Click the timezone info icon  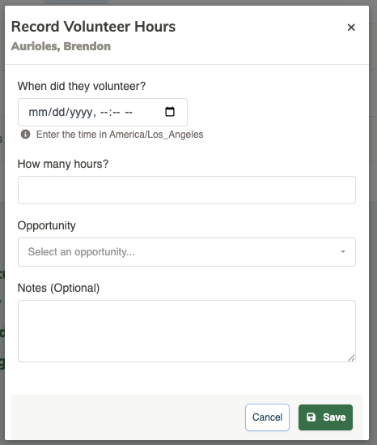point(26,135)
